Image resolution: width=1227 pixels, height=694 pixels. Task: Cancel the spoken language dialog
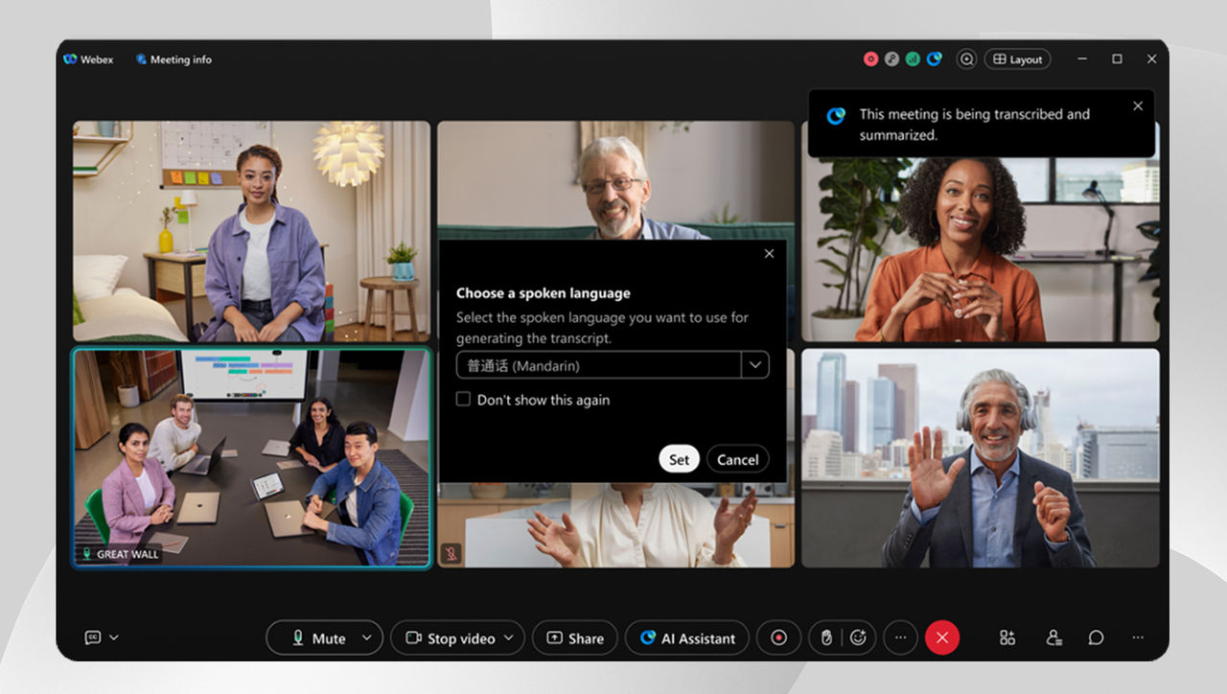[x=738, y=459]
